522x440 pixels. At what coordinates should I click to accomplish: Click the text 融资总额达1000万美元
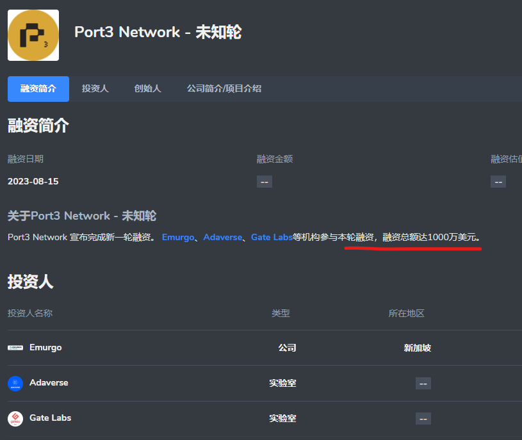(429, 238)
